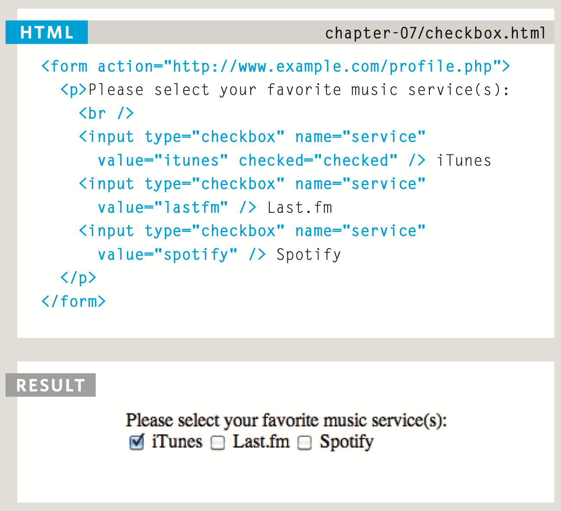Click the Spotify label in result

pos(347,442)
